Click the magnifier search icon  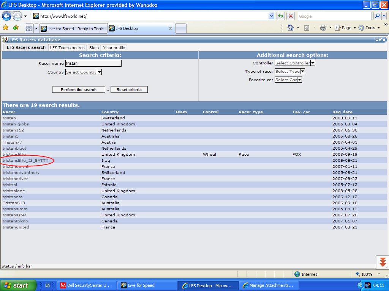(377, 16)
